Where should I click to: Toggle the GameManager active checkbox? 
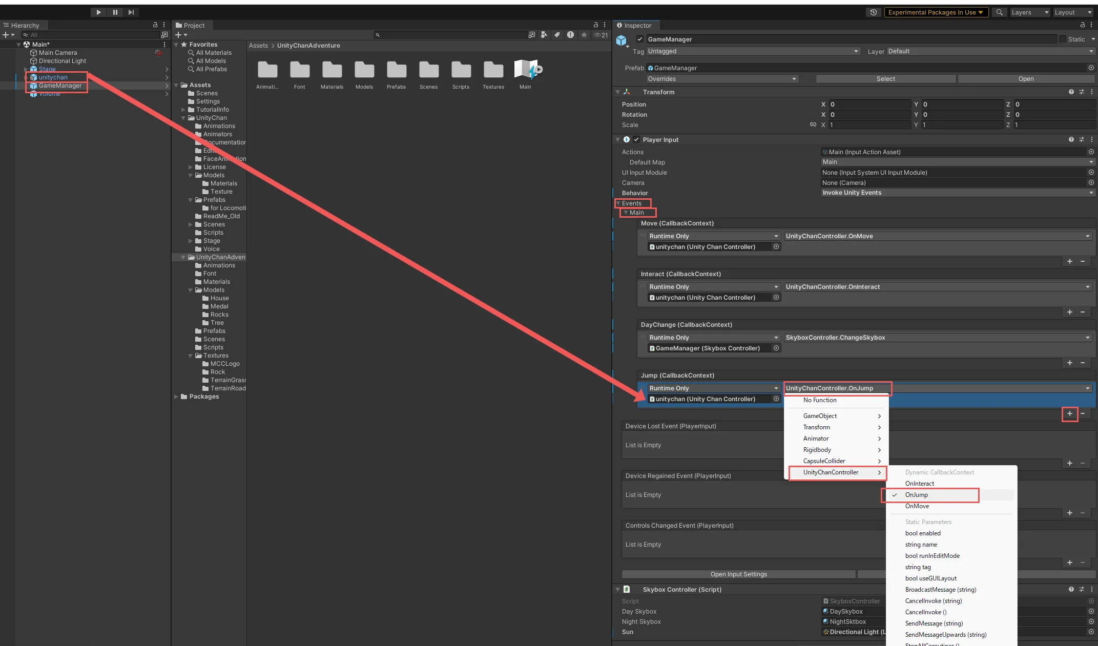(x=639, y=39)
